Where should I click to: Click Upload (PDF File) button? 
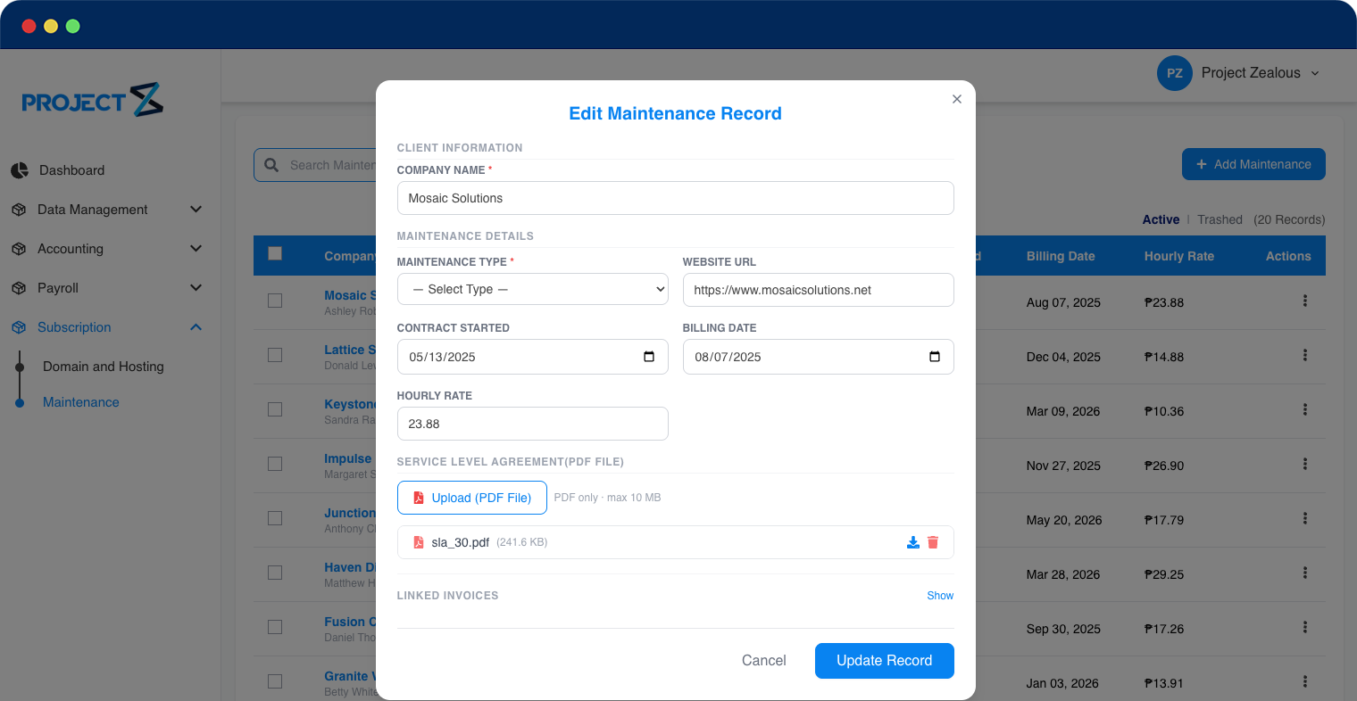coord(471,498)
